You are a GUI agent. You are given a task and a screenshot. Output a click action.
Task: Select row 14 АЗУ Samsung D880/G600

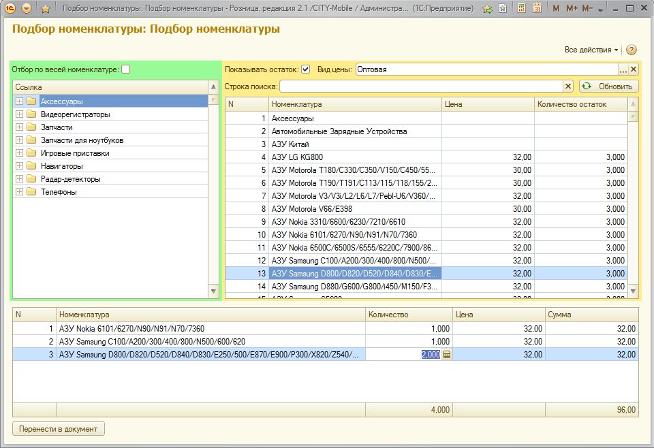tap(426, 287)
